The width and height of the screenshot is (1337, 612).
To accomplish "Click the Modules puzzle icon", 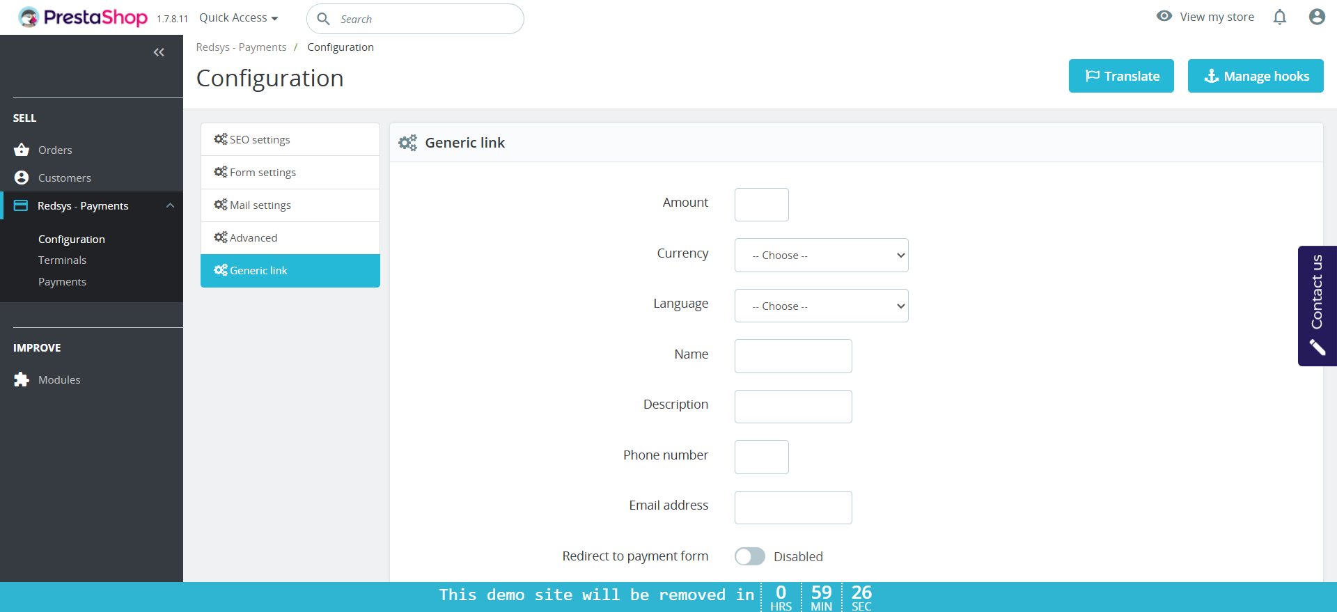I will (22, 379).
